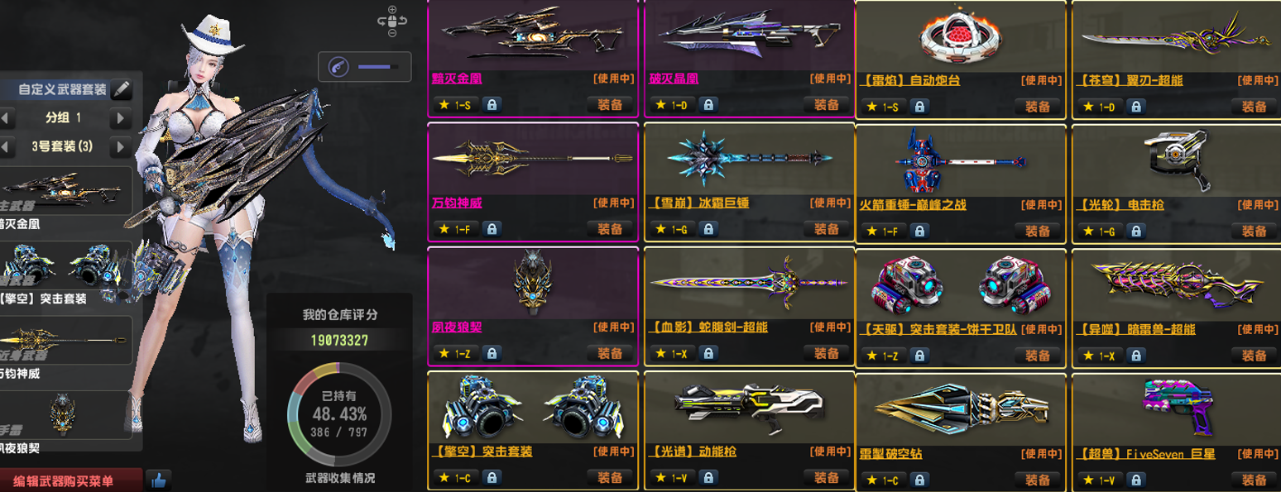Image resolution: width=1281 pixels, height=492 pixels.
Task: Click the pencil icon beside 自定义武器套装
Action: [x=121, y=88]
